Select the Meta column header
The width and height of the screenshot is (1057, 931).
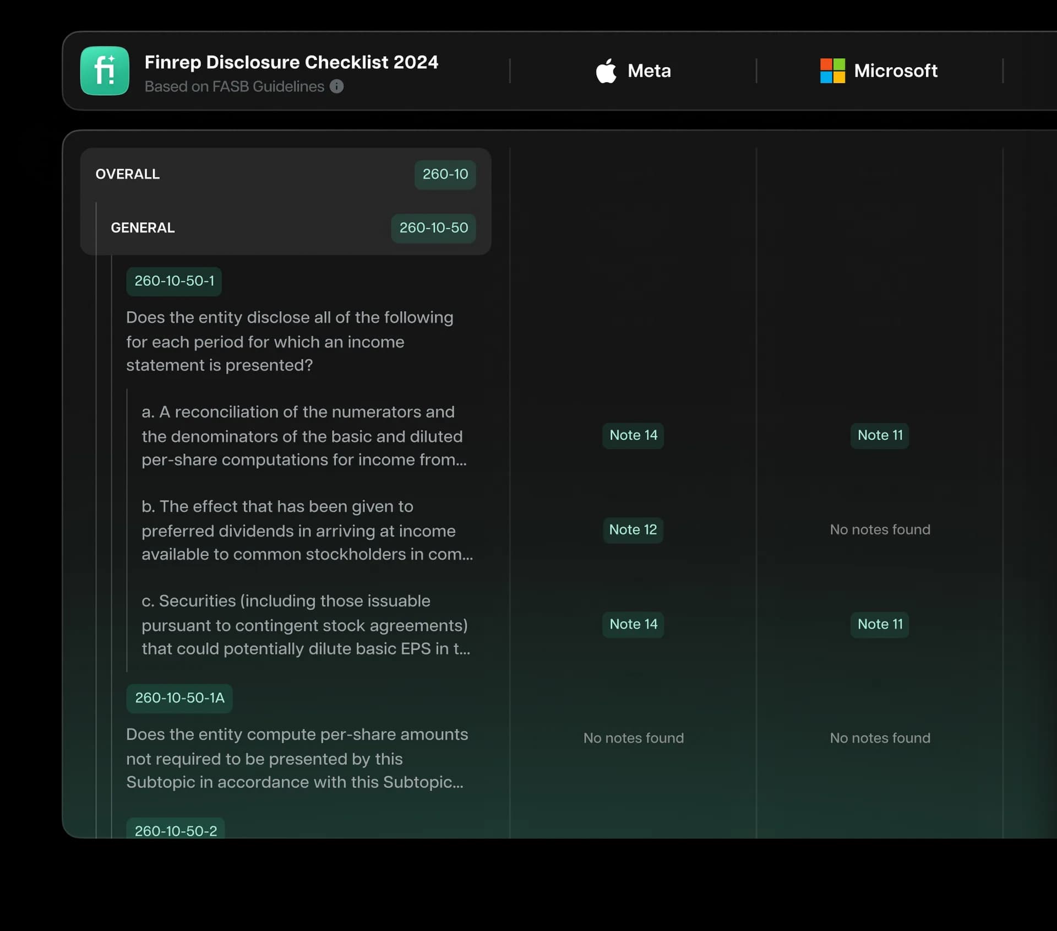649,71
